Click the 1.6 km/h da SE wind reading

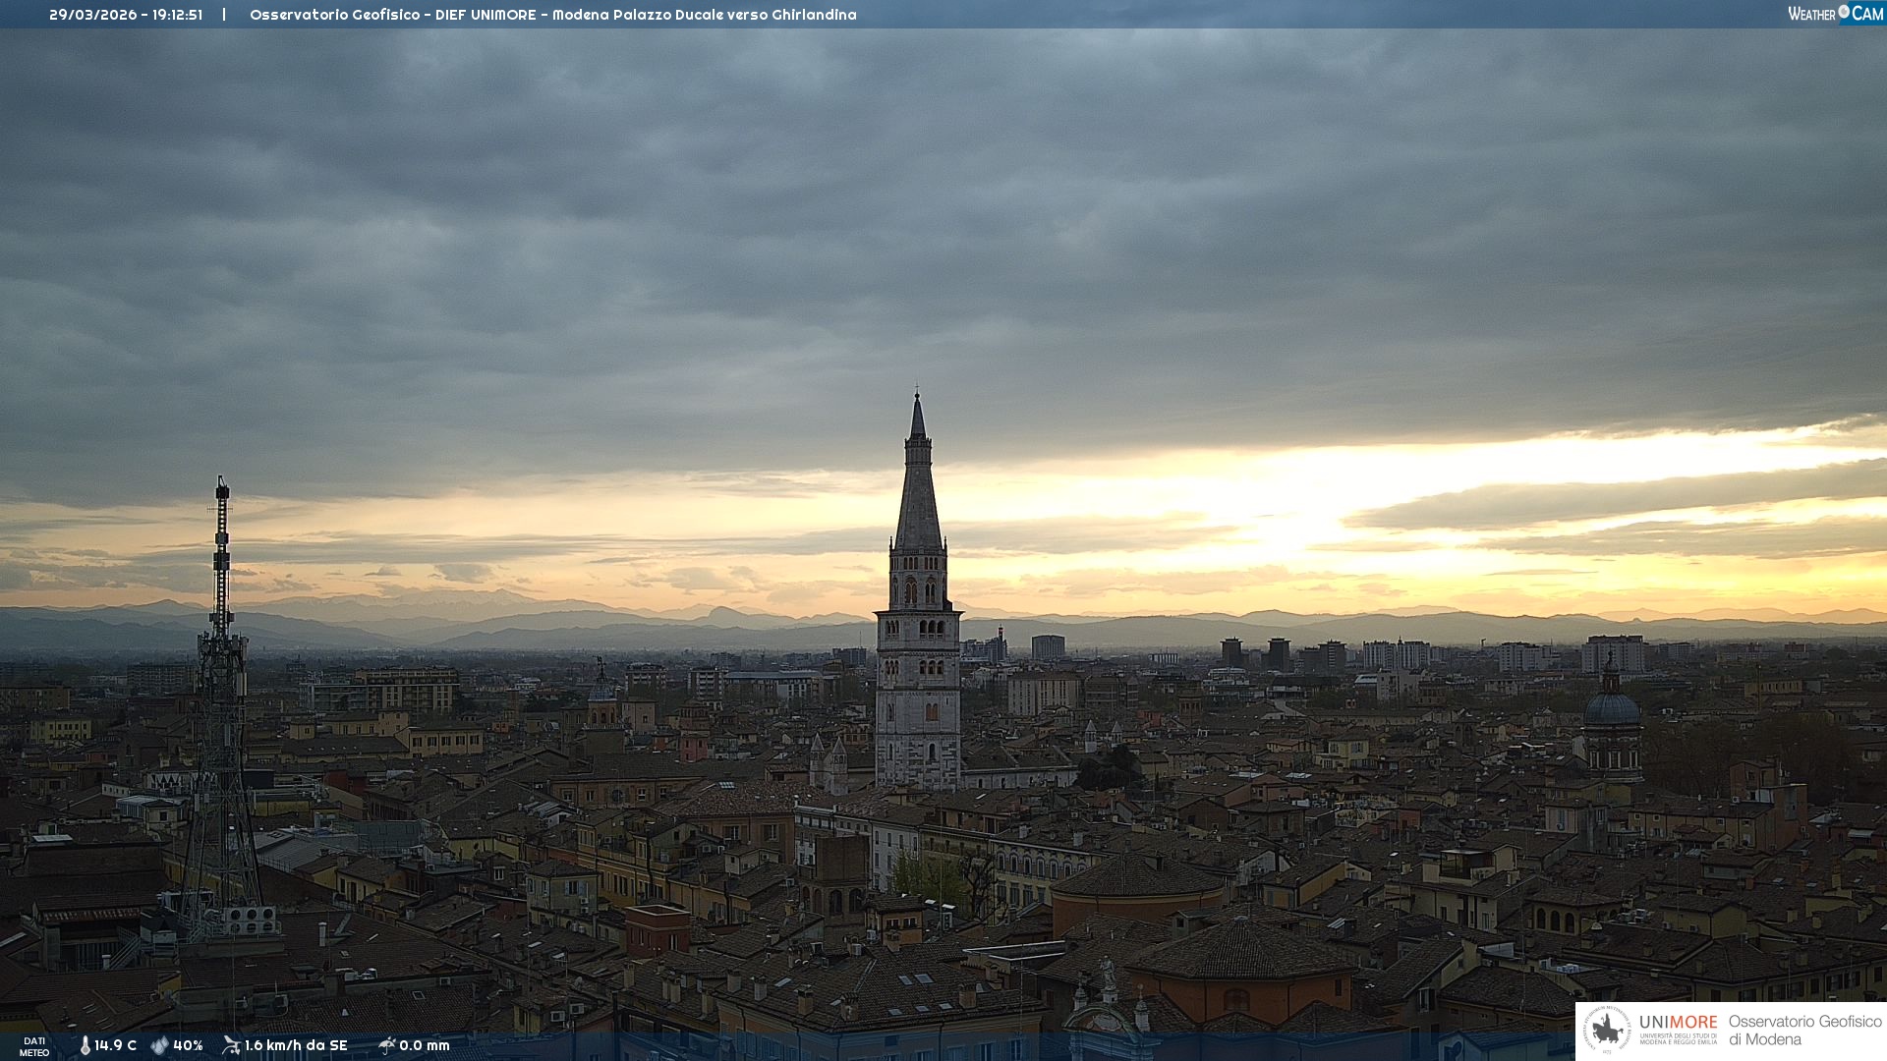pyautogui.click(x=296, y=1045)
